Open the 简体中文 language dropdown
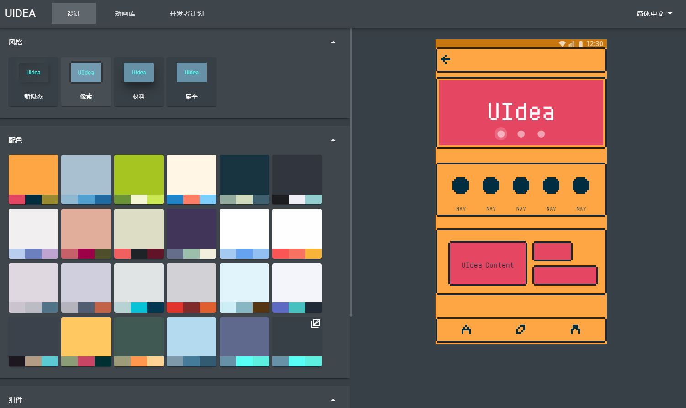This screenshot has height=408, width=686. click(x=654, y=14)
